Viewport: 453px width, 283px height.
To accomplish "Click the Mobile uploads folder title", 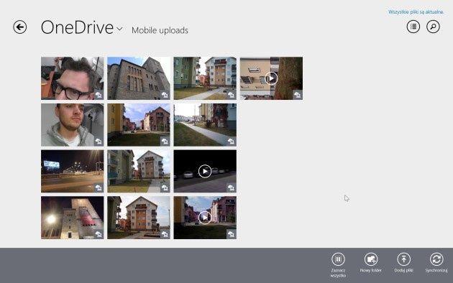I will [x=160, y=30].
